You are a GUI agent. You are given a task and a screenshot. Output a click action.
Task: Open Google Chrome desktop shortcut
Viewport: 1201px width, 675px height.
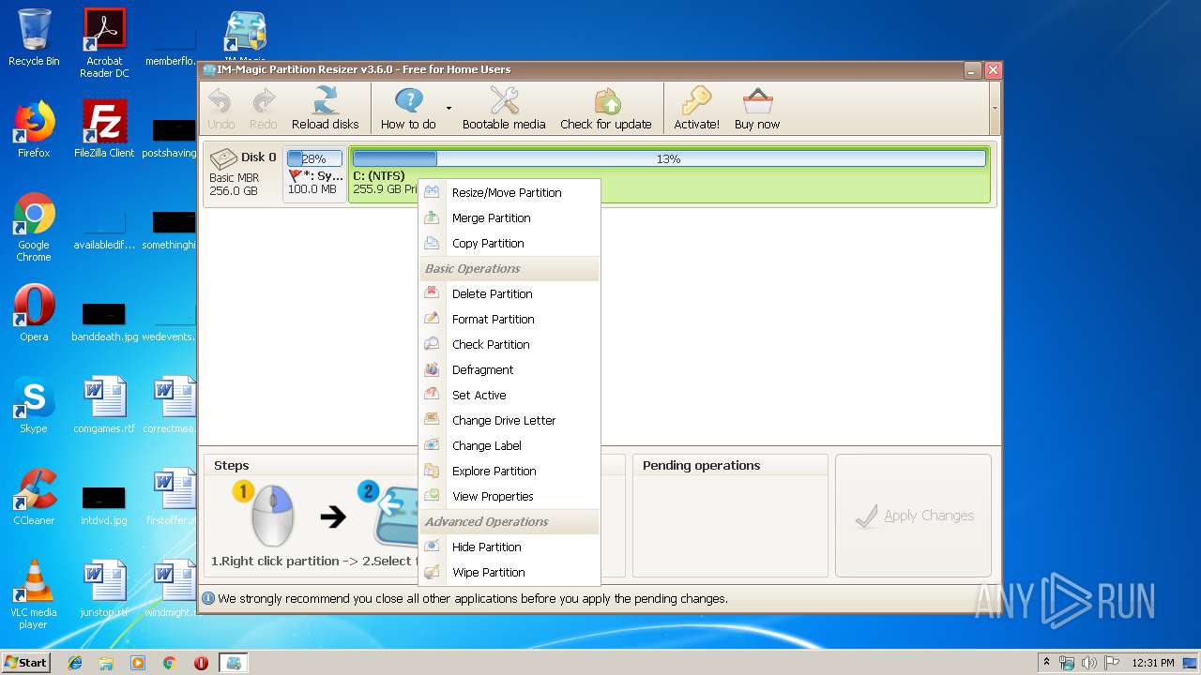[x=34, y=227]
